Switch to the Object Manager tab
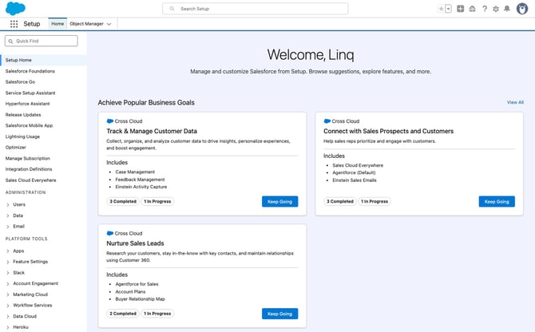 click(x=86, y=24)
